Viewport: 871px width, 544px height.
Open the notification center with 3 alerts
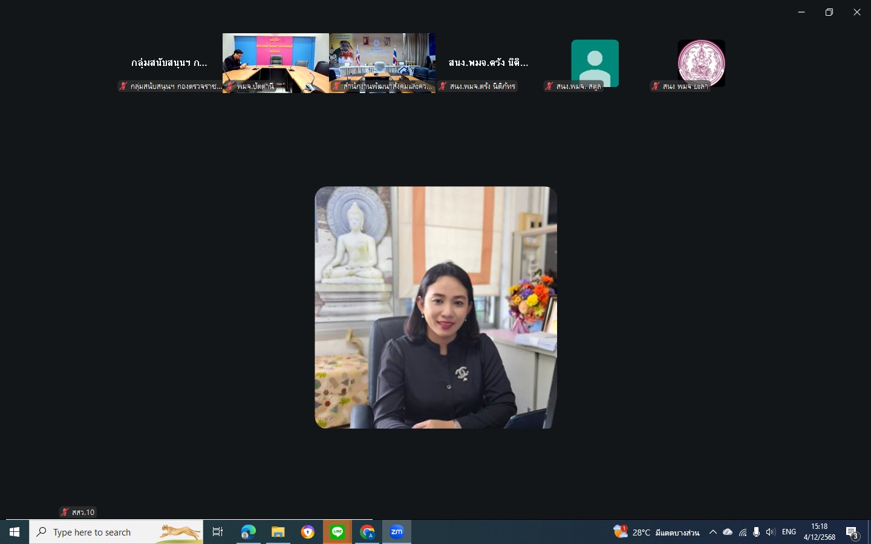point(852,533)
